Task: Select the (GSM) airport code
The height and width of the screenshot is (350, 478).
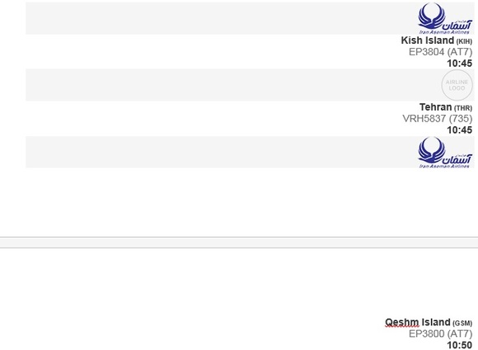Action: click(462, 323)
